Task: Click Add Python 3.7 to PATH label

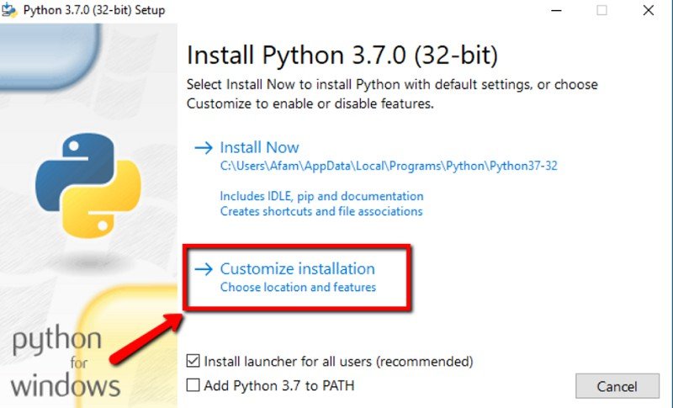Action: 279,385
